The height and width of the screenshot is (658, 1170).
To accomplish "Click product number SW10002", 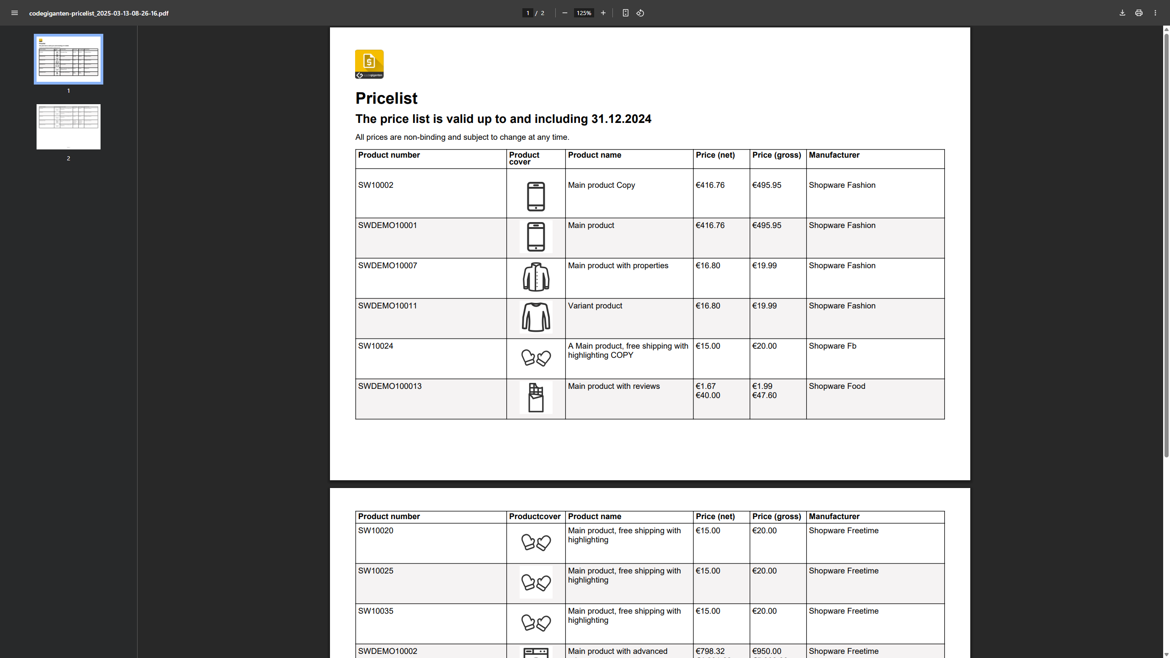I will coord(375,185).
